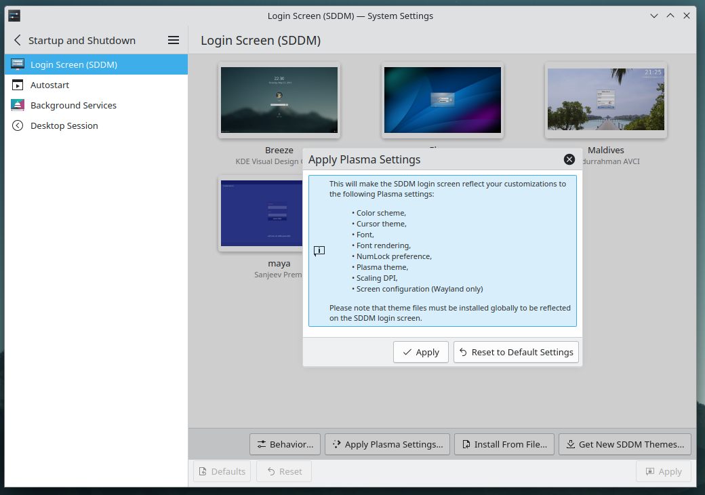
Task: Open Autostart from the sidebar
Action: tap(96, 85)
